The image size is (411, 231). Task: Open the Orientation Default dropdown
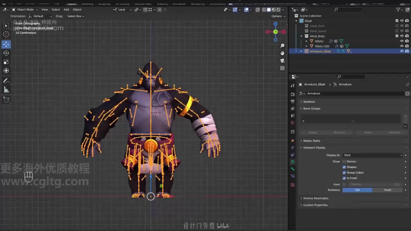[40, 16]
